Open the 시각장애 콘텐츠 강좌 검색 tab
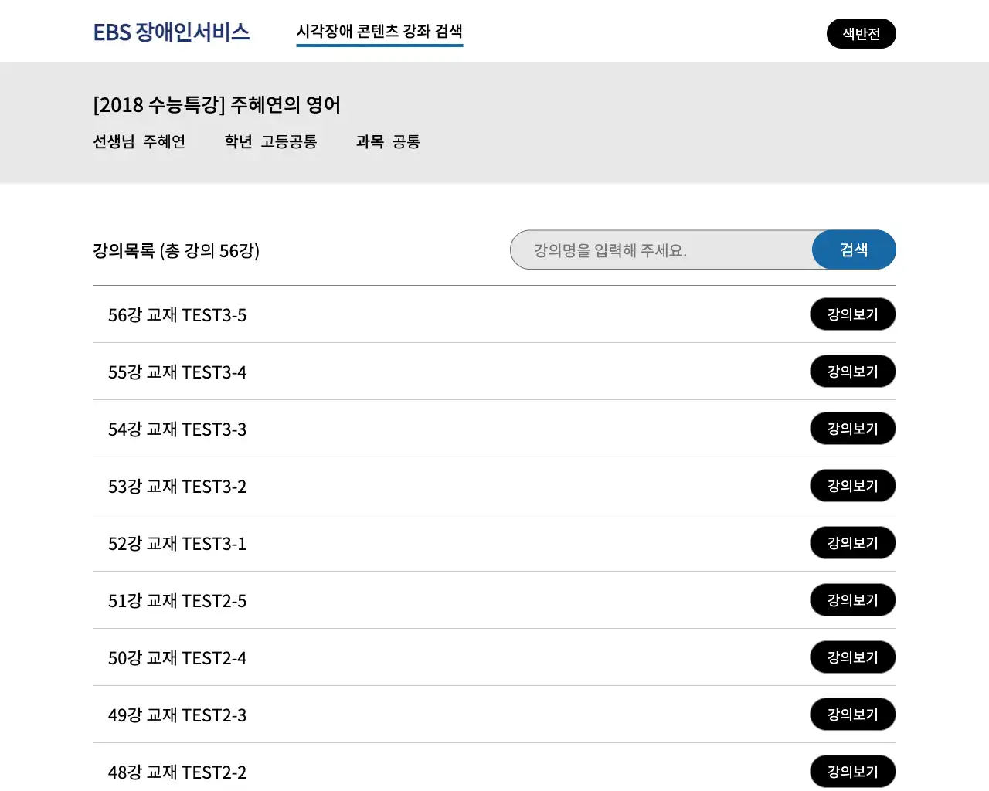This screenshot has width=989, height=791. point(379,32)
